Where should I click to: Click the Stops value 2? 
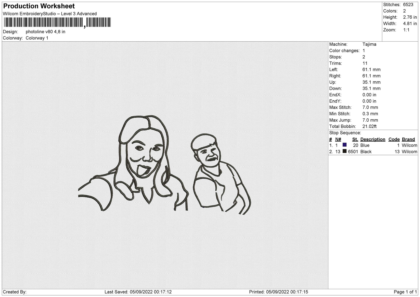(x=364, y=57)
